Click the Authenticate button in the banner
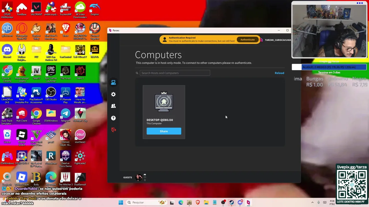 [x=248, y=40]
